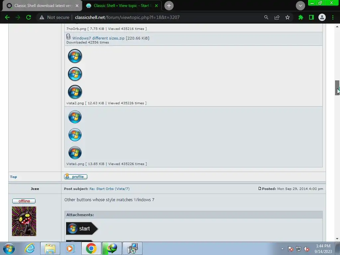
Task: Click the taskbar clock 1:44 PM
Action: point(323,246)
